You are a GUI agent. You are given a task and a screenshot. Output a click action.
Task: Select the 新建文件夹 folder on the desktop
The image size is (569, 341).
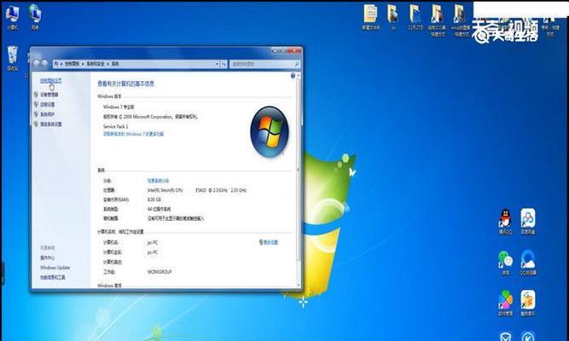click(371, 17)
